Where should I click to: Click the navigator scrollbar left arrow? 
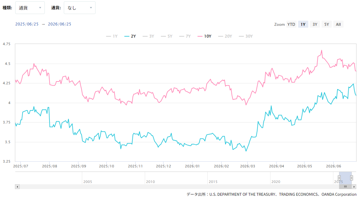17,186
